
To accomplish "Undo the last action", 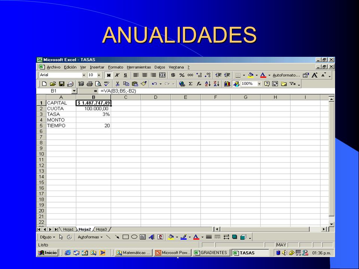I will [x=154, y=84].
